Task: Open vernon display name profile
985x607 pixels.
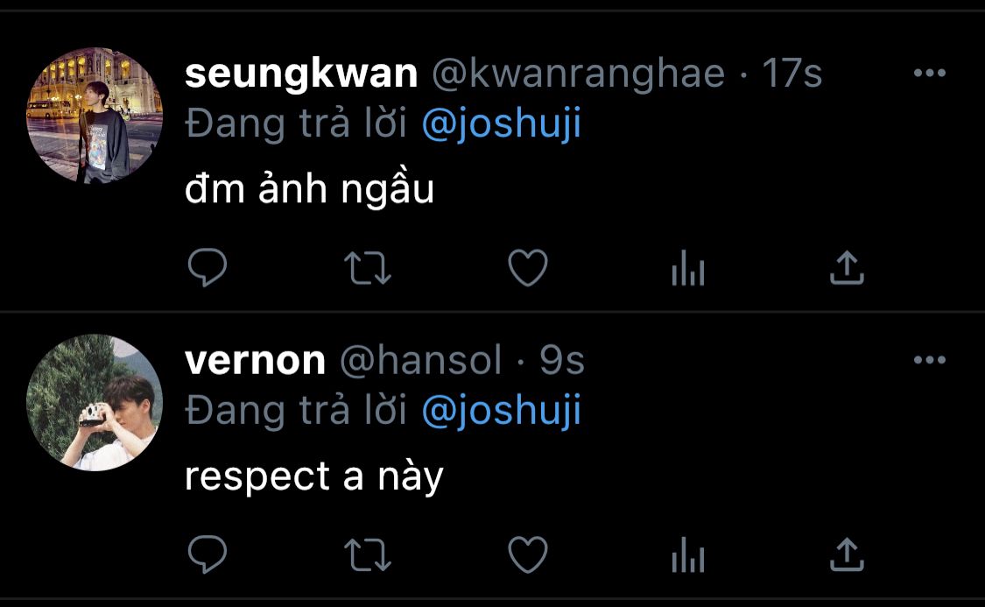Action: pyautogui.click(x=255, y=361)
